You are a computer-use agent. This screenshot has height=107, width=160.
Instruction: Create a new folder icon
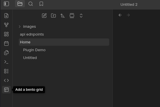pyautogui.click(x=53, y=16)
